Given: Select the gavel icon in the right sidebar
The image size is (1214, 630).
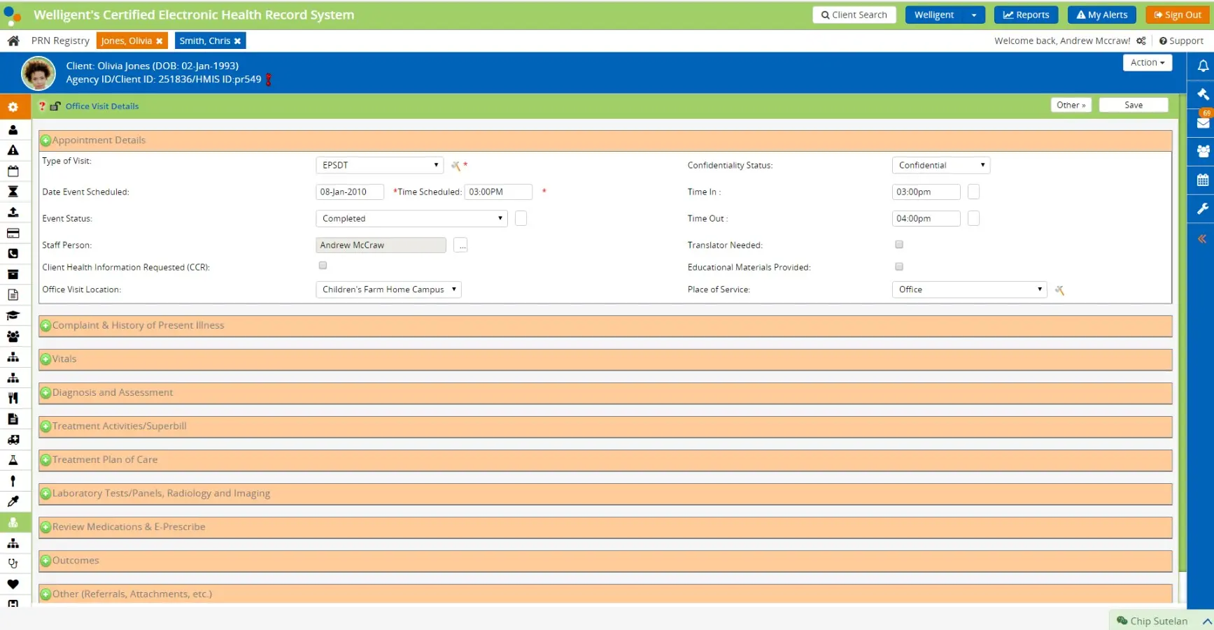Looking at the screenshot, I should point(1203,94).
